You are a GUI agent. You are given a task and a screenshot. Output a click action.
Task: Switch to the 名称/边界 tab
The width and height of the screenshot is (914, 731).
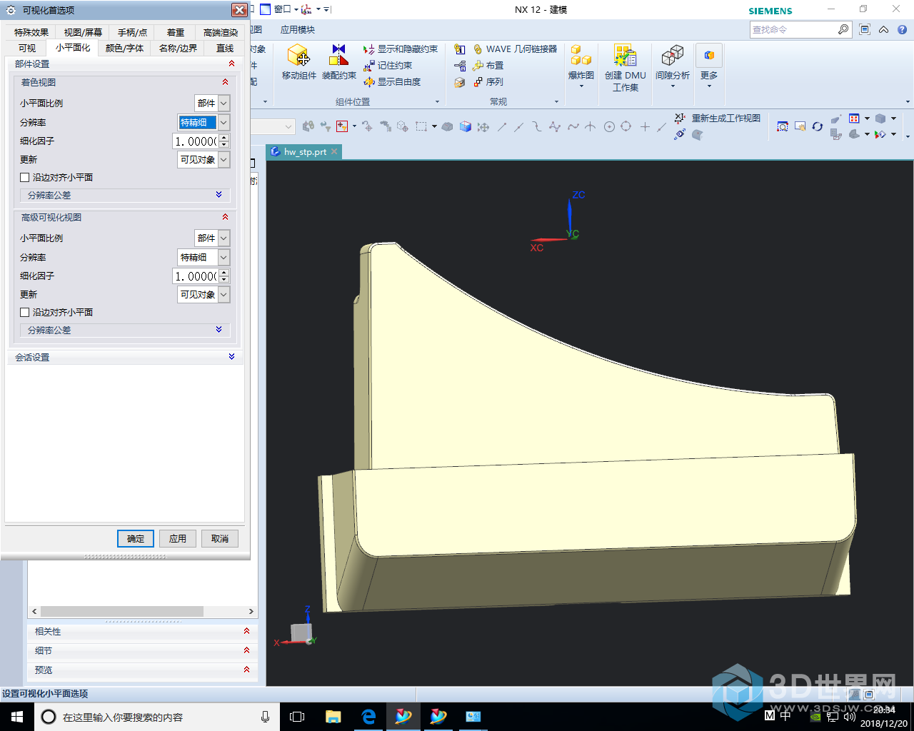178,49
